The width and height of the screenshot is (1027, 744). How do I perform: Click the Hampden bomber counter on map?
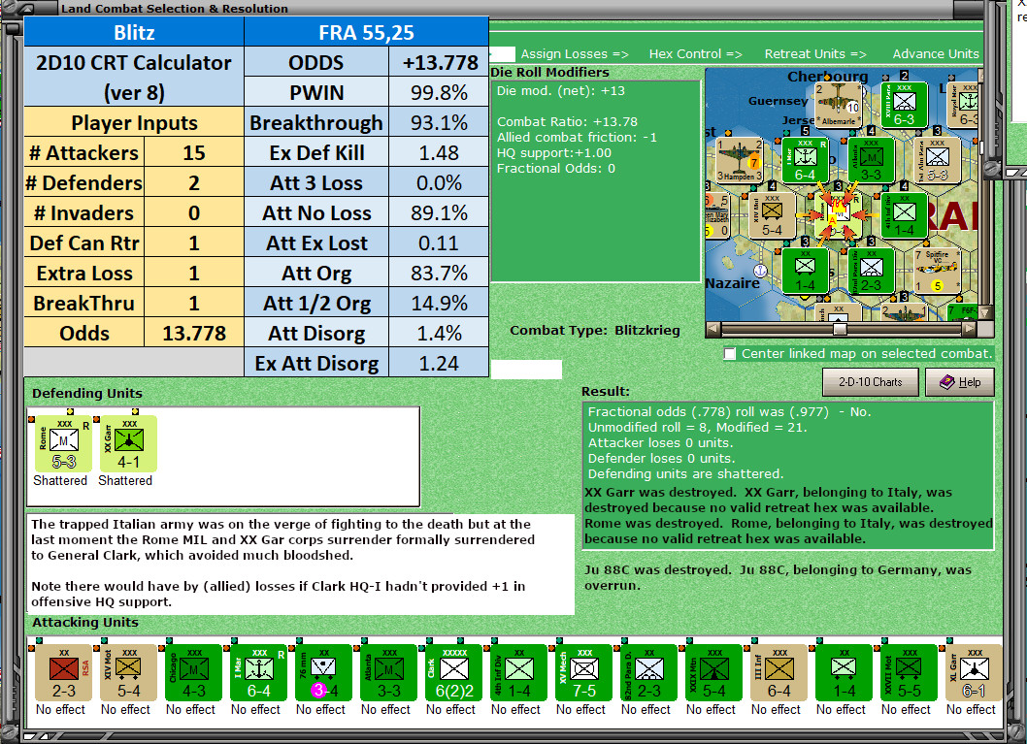pos(740,160)
